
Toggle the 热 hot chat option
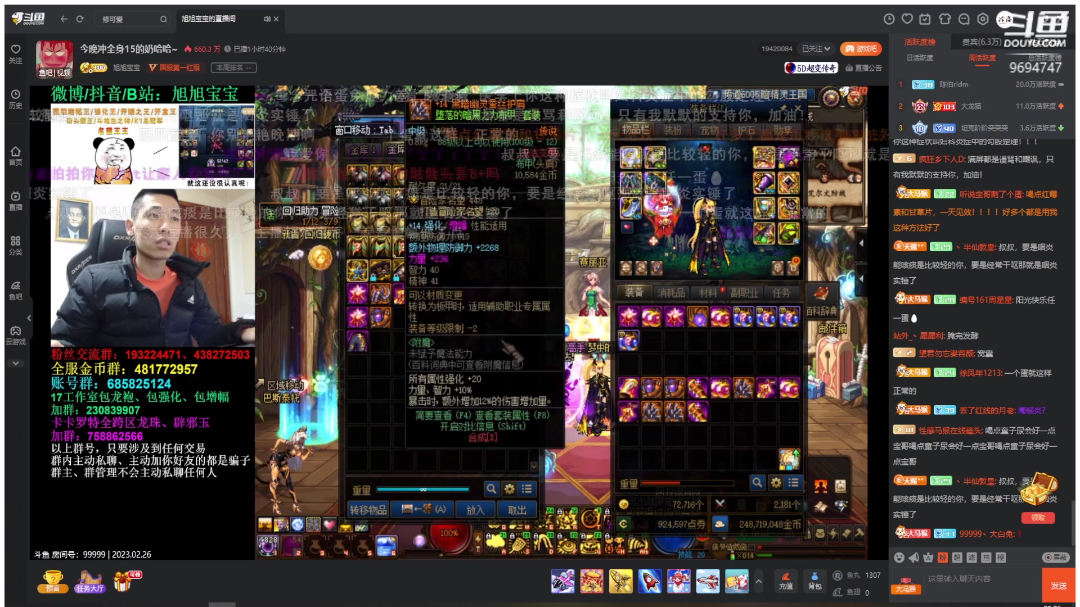[986, 558]
